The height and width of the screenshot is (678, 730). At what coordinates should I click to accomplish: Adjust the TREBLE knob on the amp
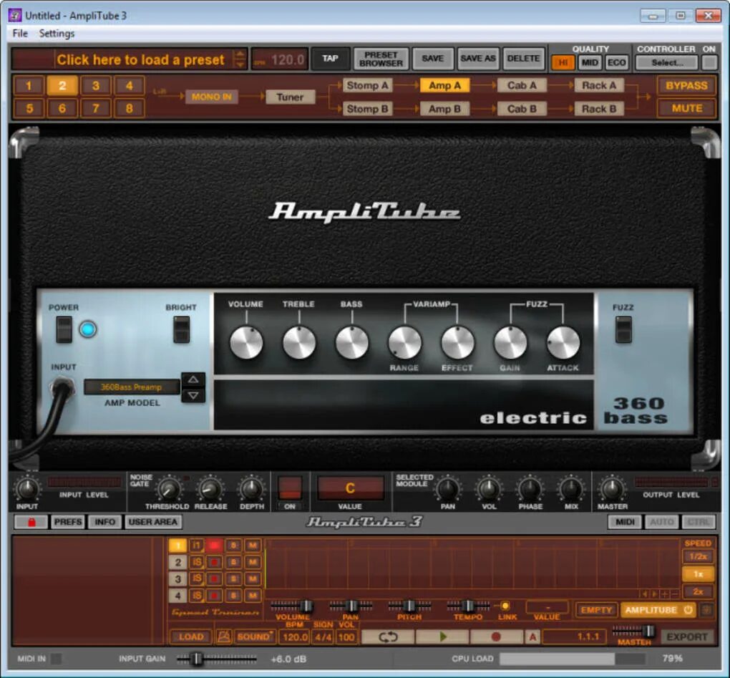pyautogui.click(x=299, y=342)
